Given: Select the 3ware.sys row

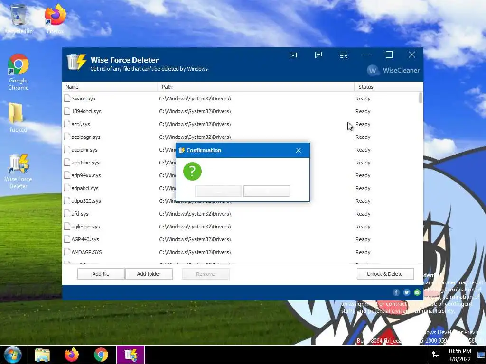Looking at the screenshot, I should point(241,99).
